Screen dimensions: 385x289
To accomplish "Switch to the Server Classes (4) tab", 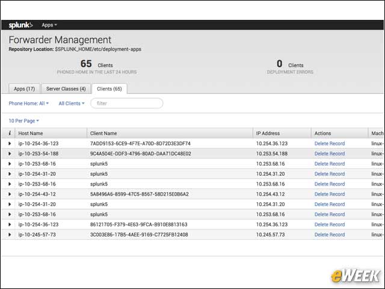I will (66, 89).
